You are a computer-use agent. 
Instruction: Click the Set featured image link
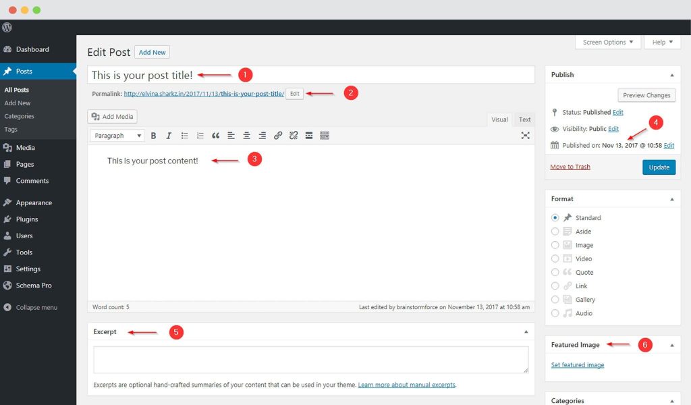(577, 365)
